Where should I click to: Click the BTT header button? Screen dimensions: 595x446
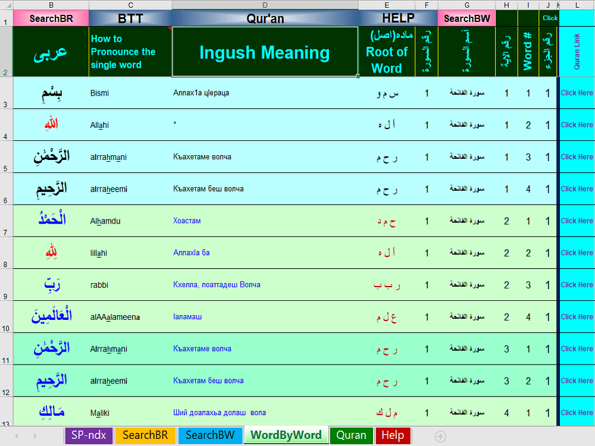point(130,18)
